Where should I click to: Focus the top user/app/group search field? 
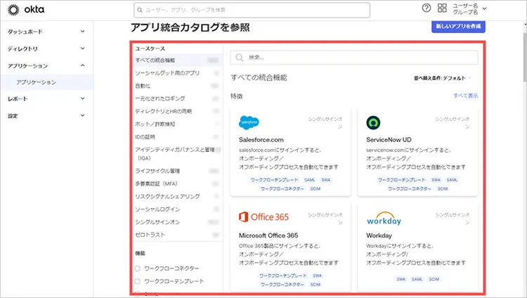tap(252, 10)
